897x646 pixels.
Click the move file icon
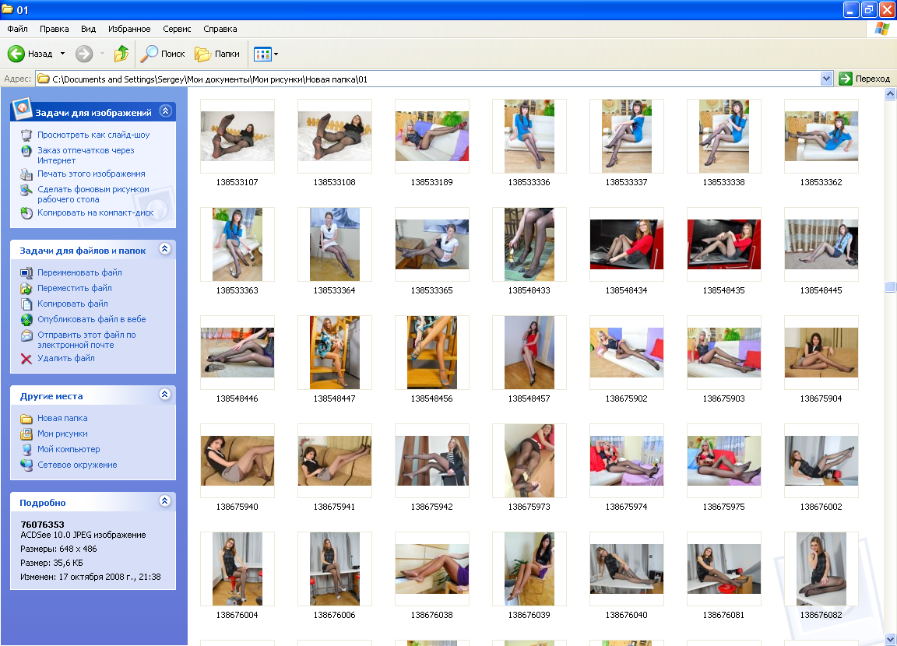coord(26,288)
